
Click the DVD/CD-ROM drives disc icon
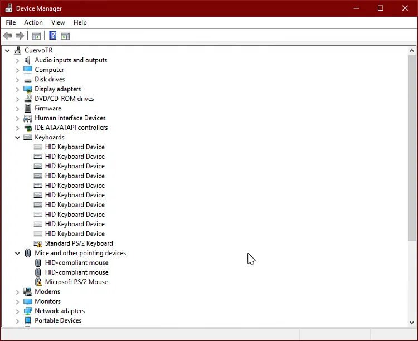[28, 99]
